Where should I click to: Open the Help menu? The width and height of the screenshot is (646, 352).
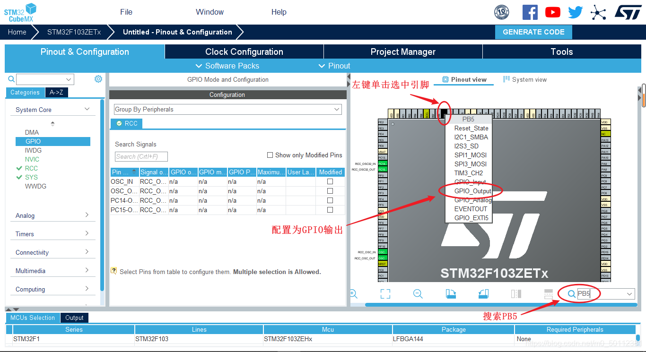click(x=279, y=12)
